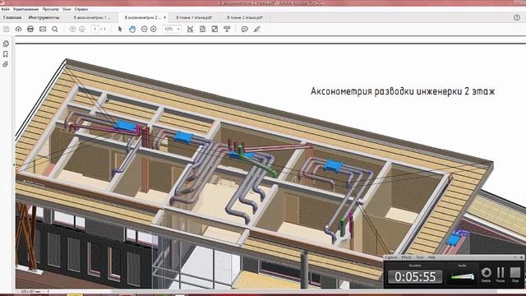Screen dimensions: 526x296
Task: Open the attachments paperclip panel
Action: pos(6,64)
